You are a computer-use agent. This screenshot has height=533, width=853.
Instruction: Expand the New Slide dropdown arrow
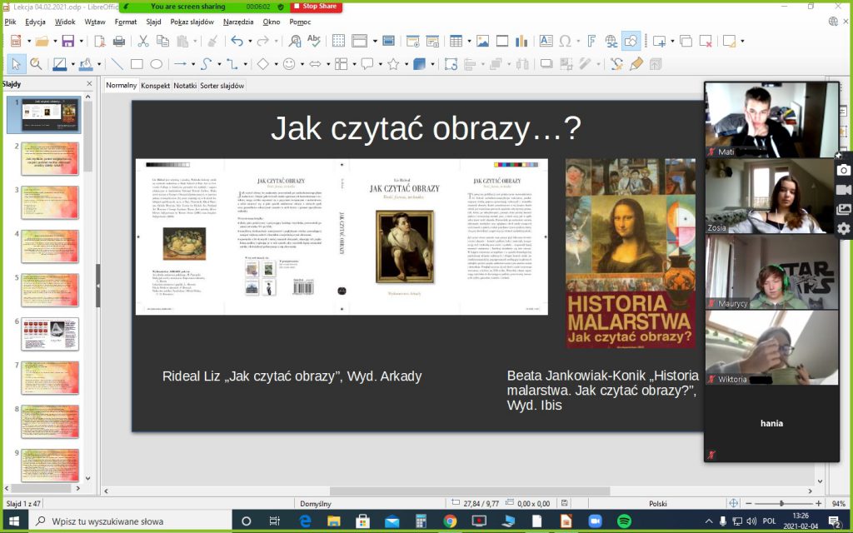click(x=671, y=41)
